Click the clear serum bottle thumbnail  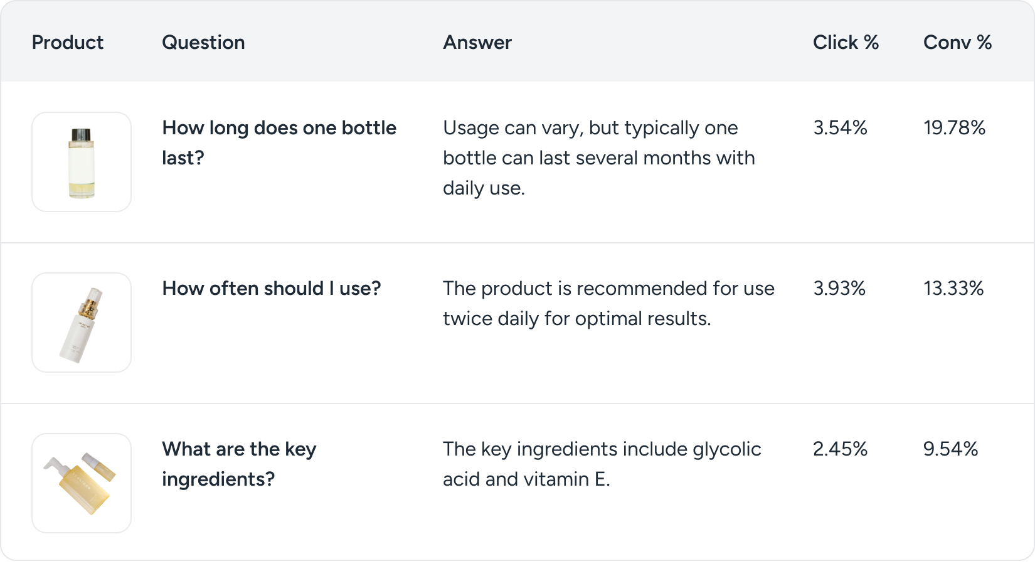(x=82, y=161)
